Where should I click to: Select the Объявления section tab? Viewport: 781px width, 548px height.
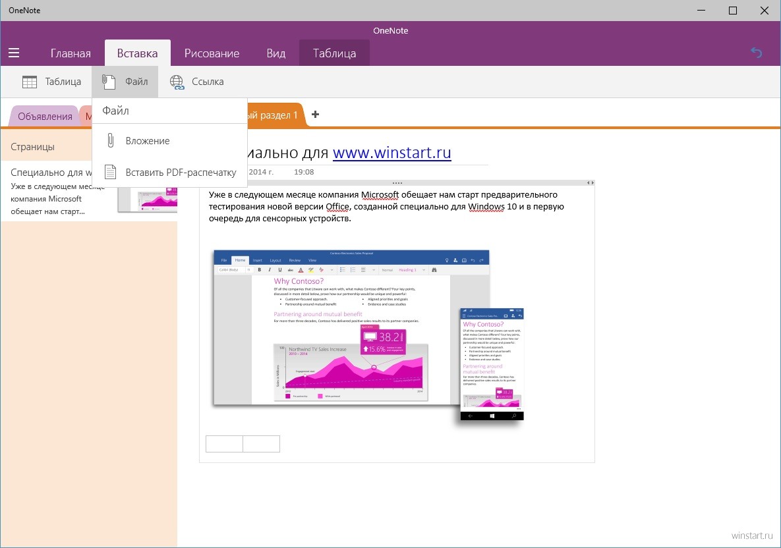[45, 117]
